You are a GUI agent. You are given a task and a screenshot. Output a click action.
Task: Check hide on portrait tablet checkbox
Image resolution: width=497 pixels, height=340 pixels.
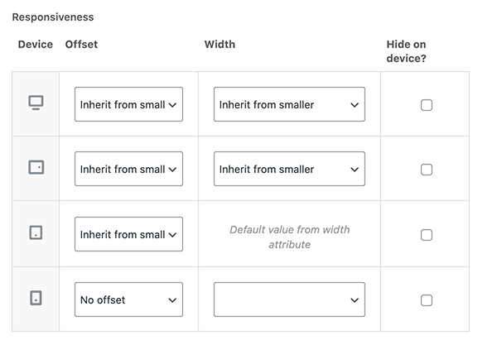coord(427,235)
